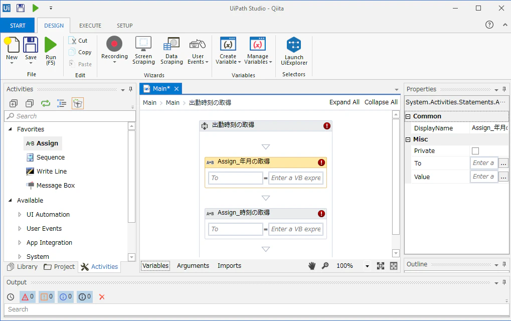Viewport: 511px width, 321px height.
Task: Toggle error messages filter in Output
Action: [28, 297]
